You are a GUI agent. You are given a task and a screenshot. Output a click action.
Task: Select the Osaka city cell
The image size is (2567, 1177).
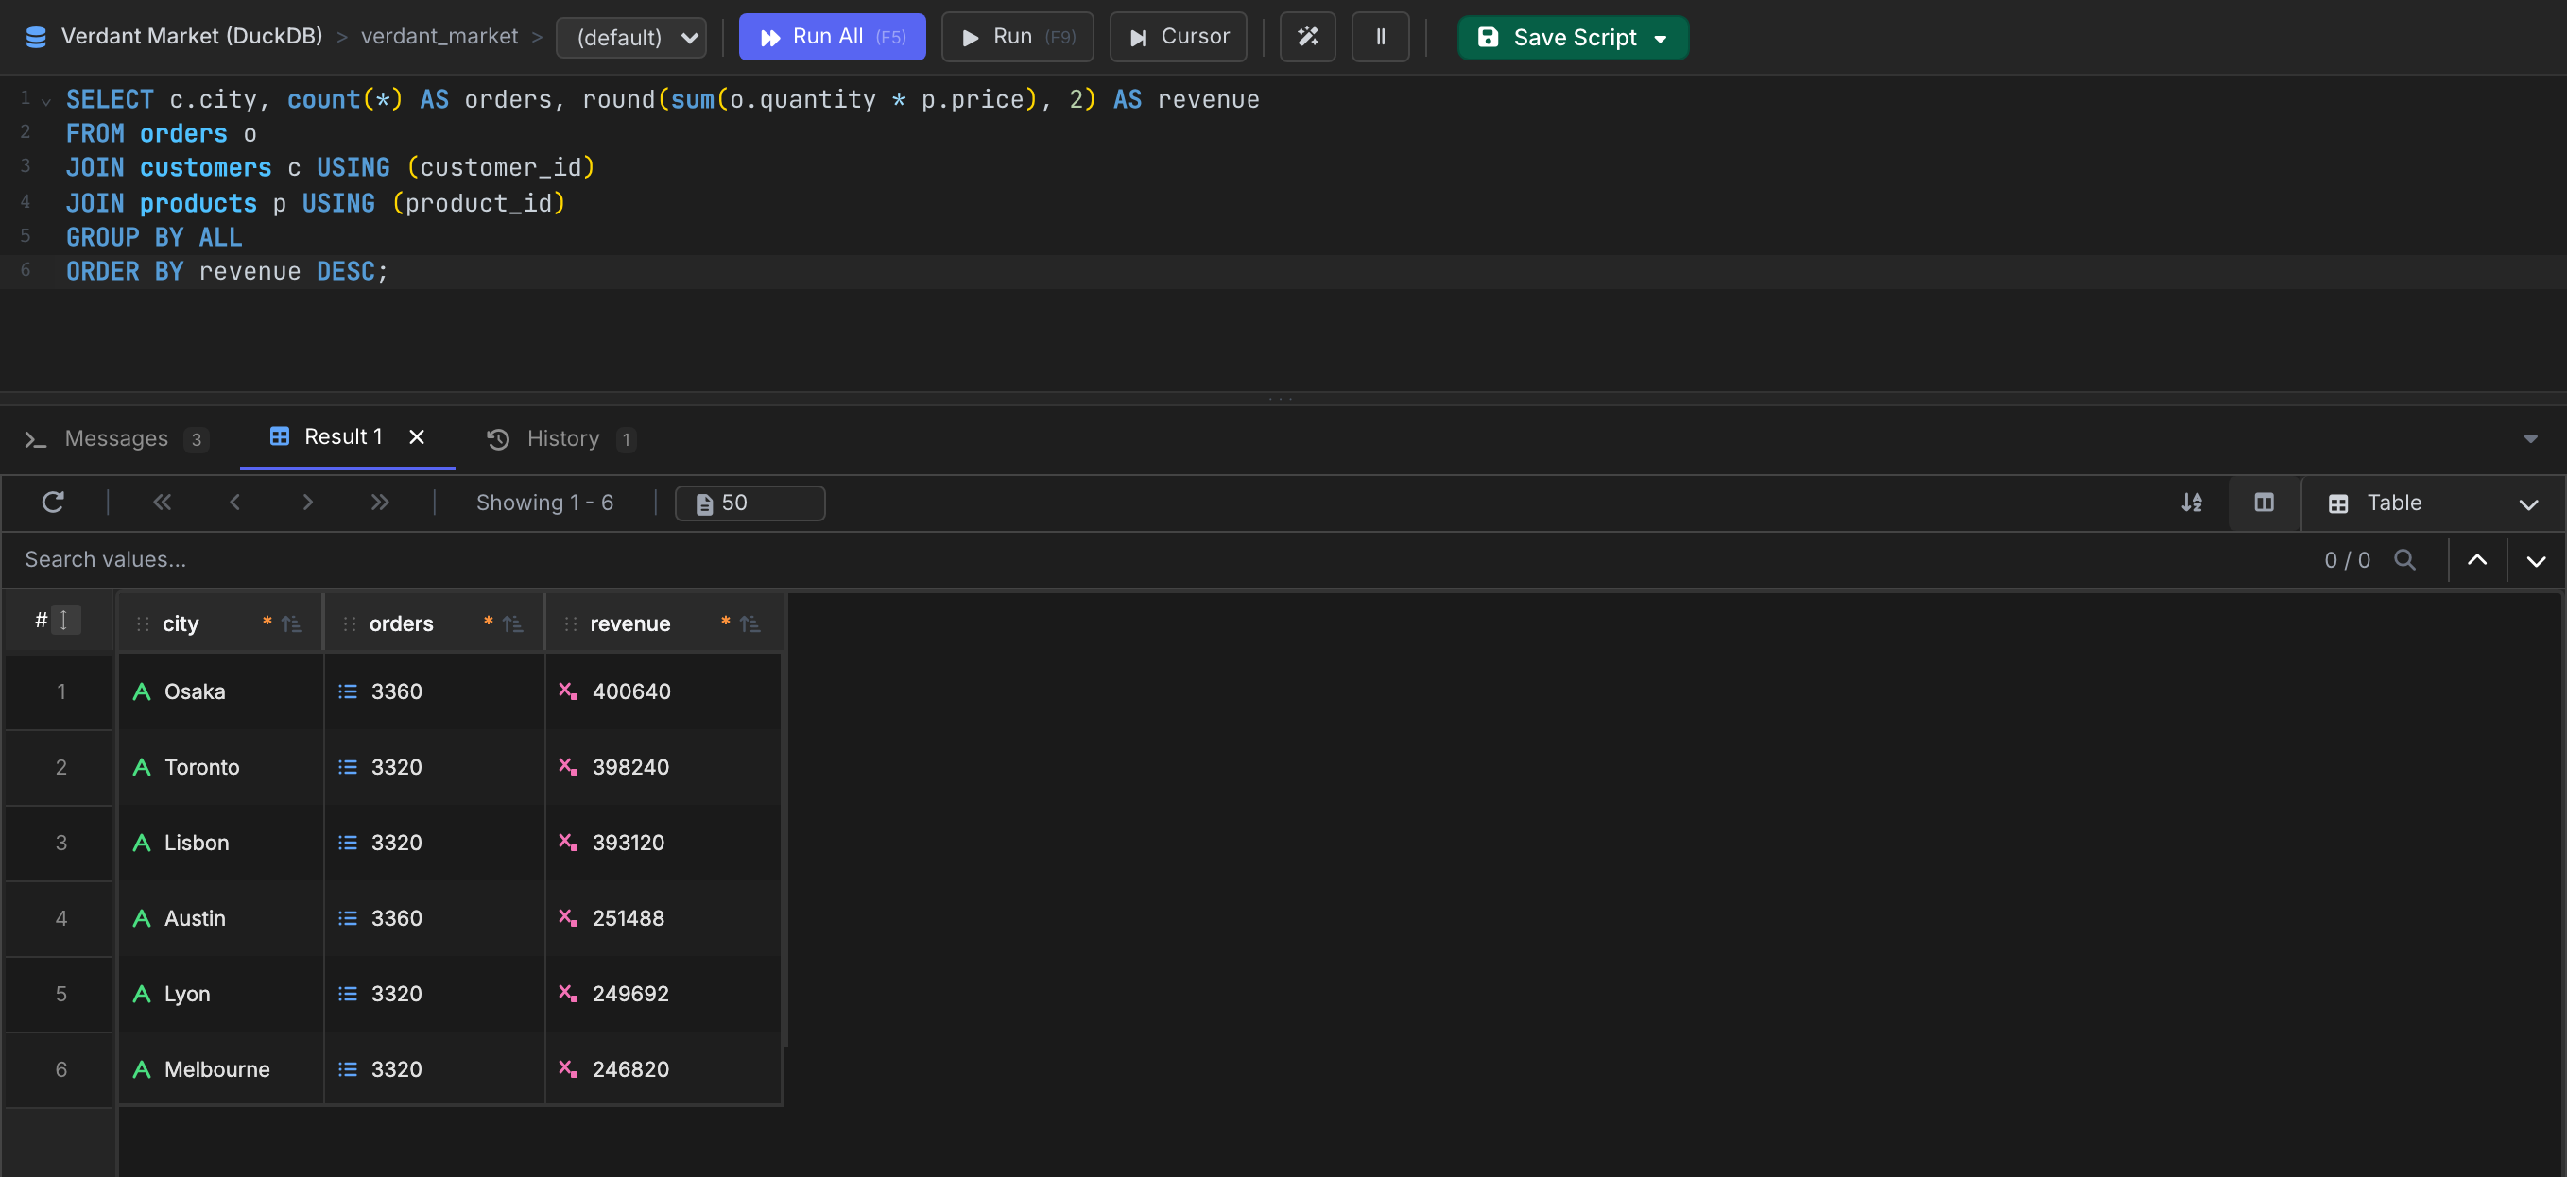(220, 691)
